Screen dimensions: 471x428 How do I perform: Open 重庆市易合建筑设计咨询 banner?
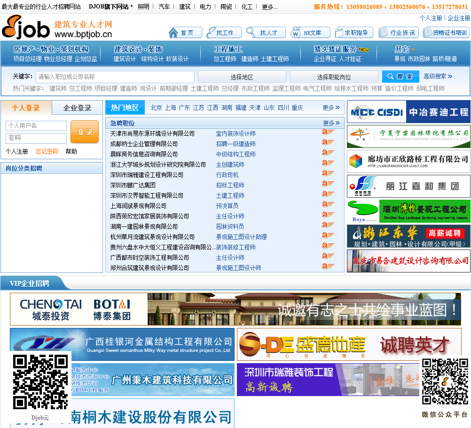[408, 261]
